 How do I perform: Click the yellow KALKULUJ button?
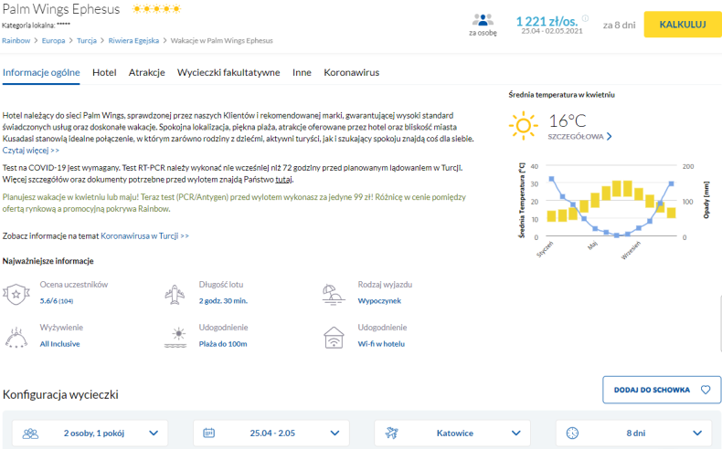click(683, 25)
